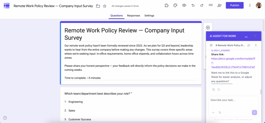
Task: Redo the last change
Action: 202,5
